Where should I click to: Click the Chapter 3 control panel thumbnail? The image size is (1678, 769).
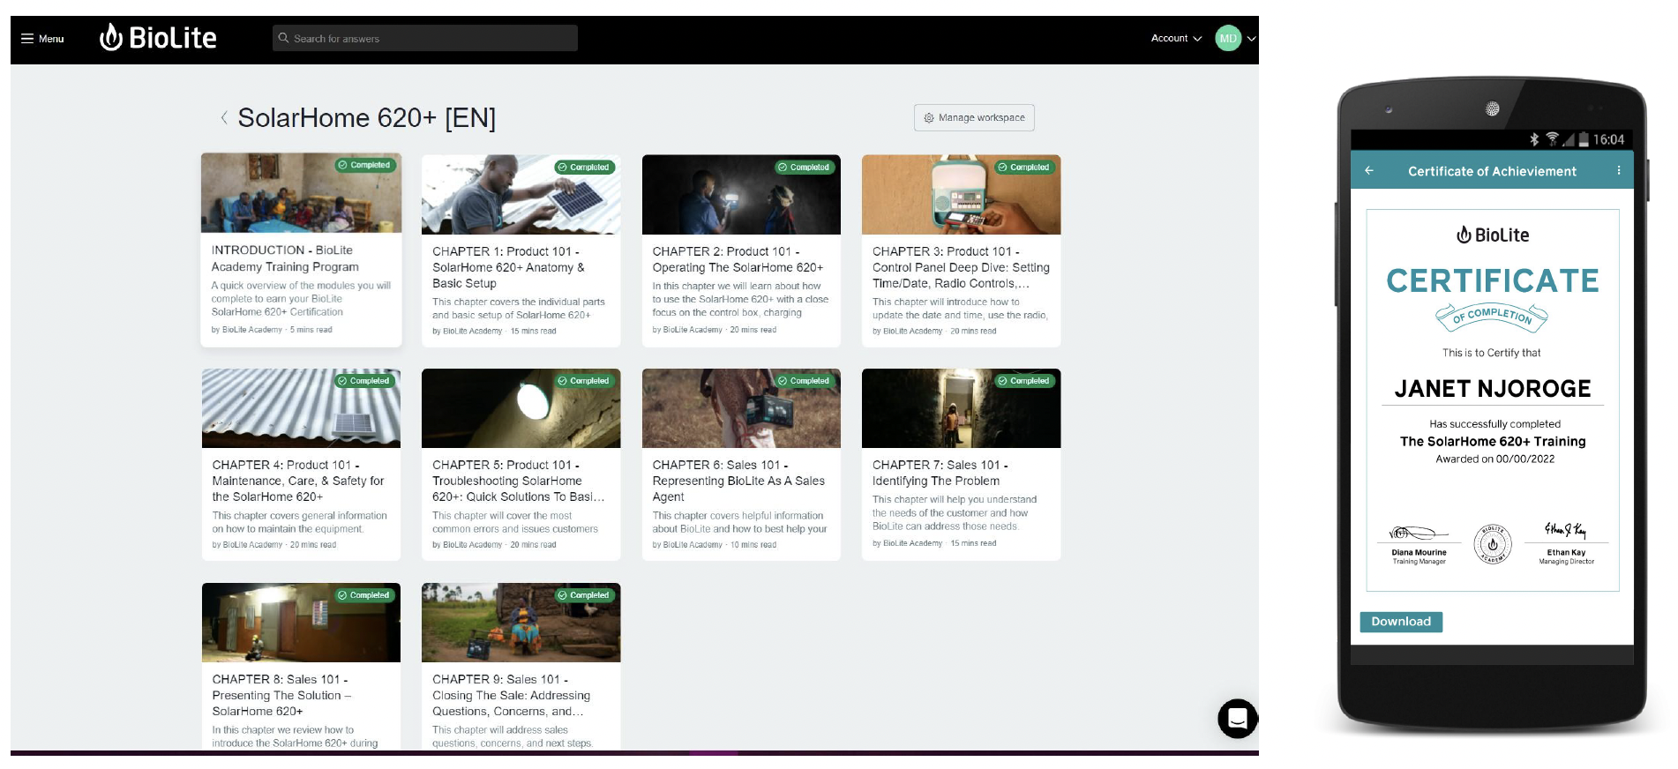pyautogui.click(x=961, y=195)
